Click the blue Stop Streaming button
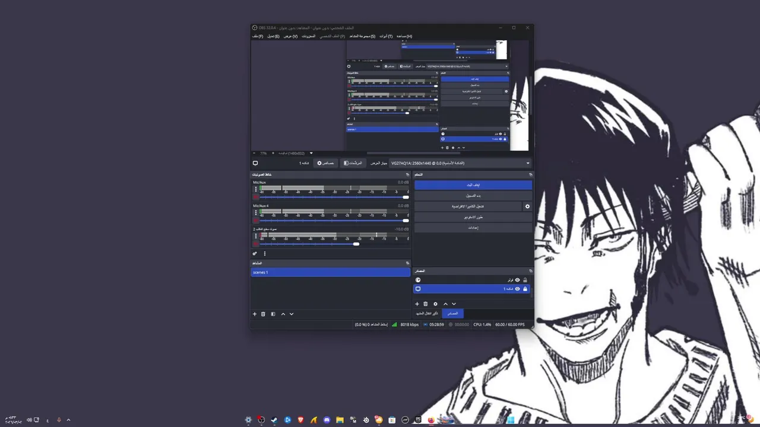This screenshot has height=427, width=760. (473, 185)
